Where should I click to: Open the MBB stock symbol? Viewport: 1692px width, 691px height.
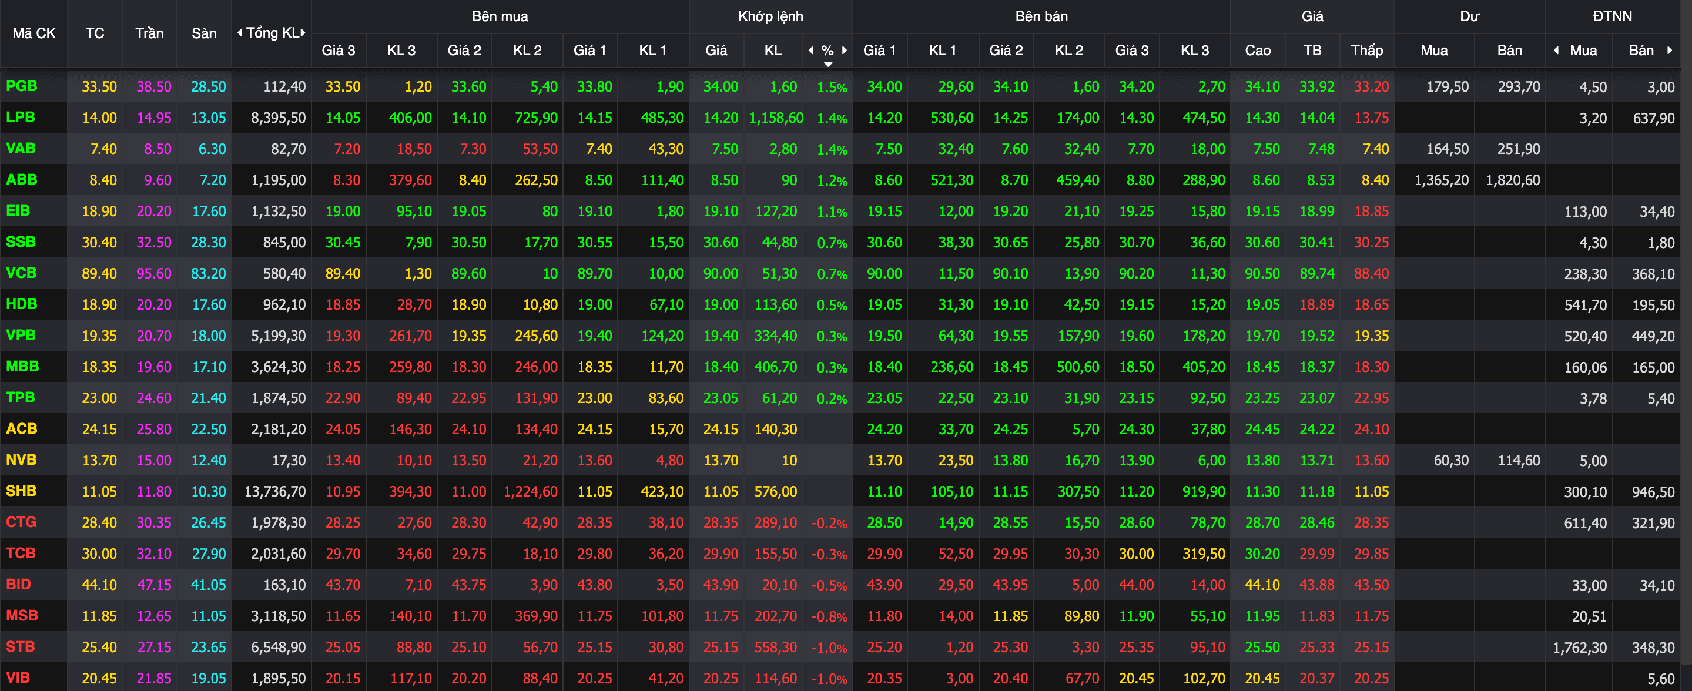tap(22, 367)
